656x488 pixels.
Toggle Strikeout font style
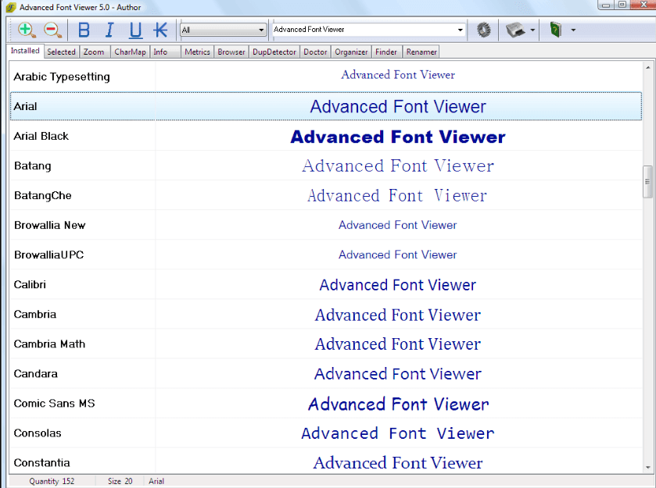(160, 30)
